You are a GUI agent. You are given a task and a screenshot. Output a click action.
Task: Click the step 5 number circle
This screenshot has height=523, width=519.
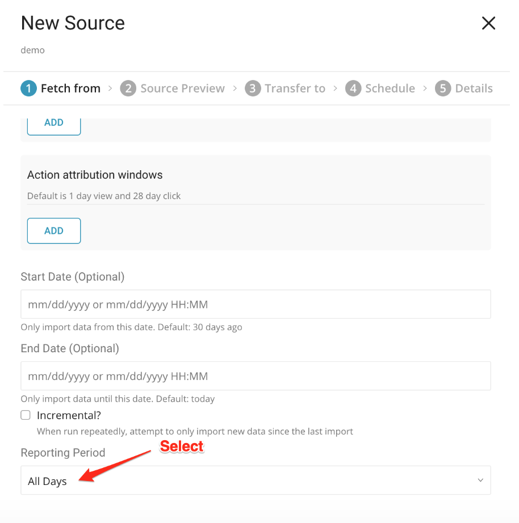point(443,88)
